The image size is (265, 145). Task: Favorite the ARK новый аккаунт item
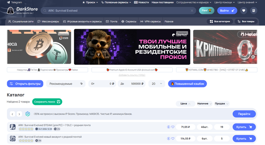(x=173, y=139)
